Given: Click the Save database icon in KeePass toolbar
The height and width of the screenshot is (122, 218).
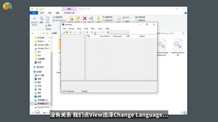Looking at the screenshot, I should tap(71, 32).
